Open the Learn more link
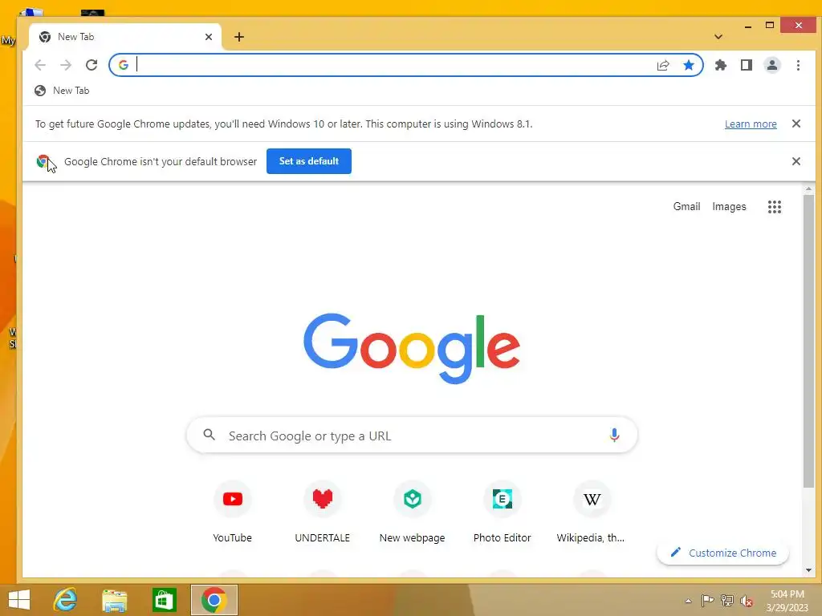This screenshot has height=616, width=822. click(x=751, y=124)
